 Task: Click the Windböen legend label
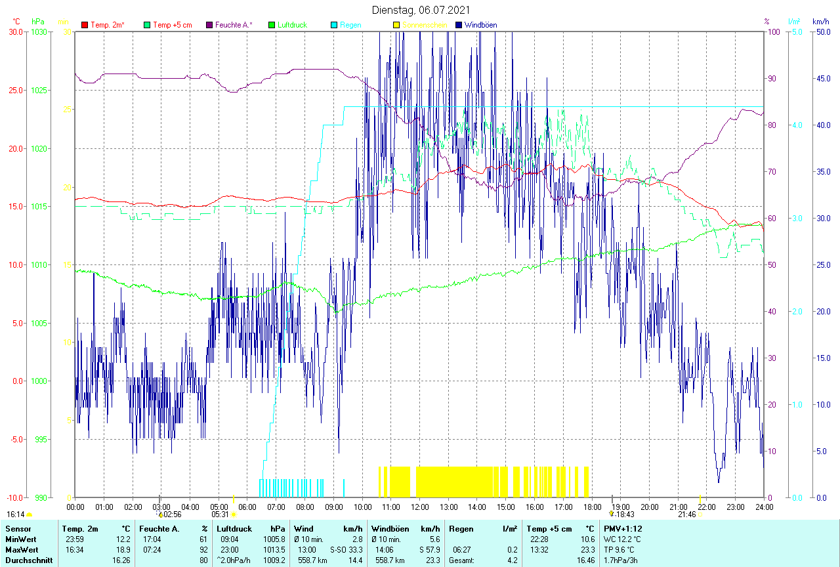pos(481,25)
